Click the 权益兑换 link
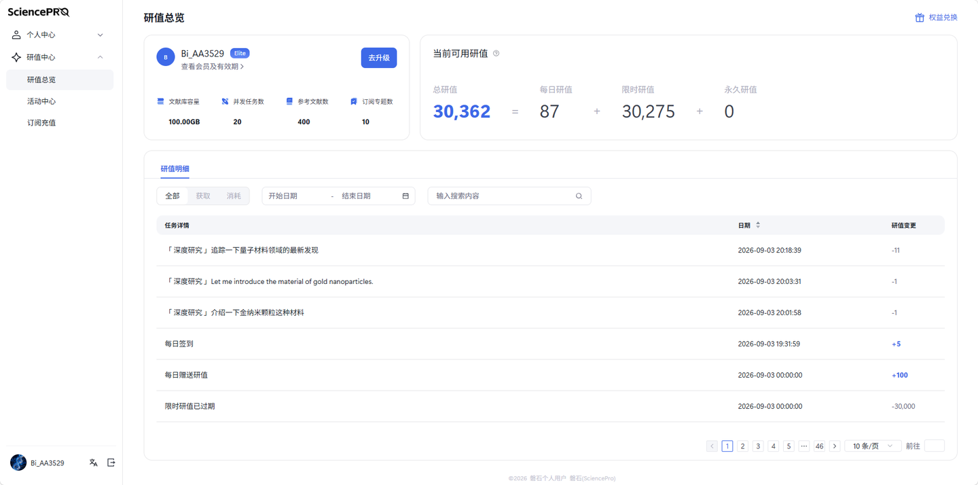This screenshot has width=978, height=485. [x=943, y=18]
